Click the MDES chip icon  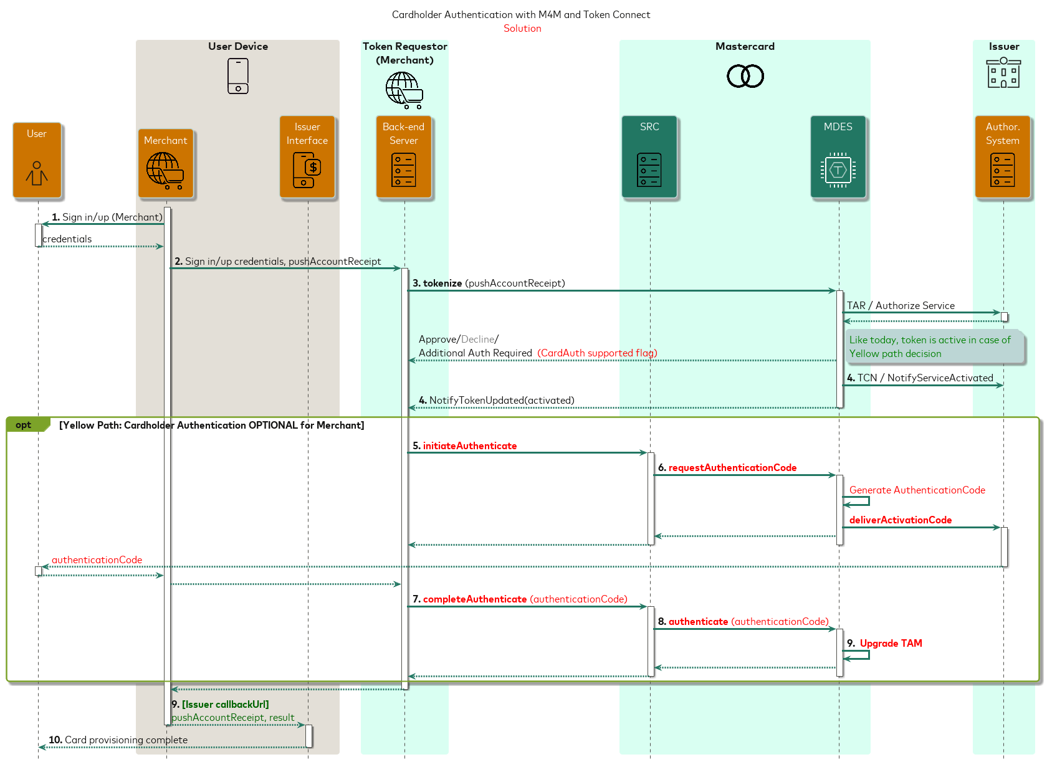tap(838, 169)
